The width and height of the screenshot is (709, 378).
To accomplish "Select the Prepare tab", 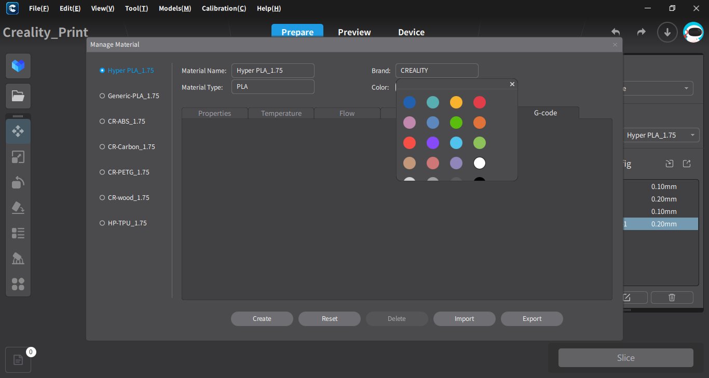I will point(297,32).
